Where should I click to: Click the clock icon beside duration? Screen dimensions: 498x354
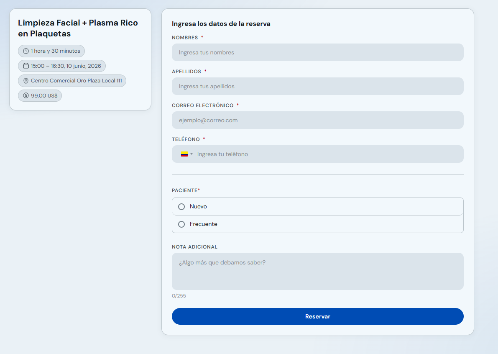click(x=26, y=51)
